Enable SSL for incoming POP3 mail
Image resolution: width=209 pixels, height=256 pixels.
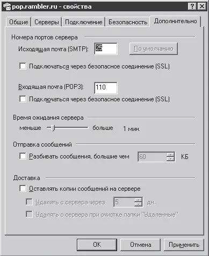[x=23, y=99]
